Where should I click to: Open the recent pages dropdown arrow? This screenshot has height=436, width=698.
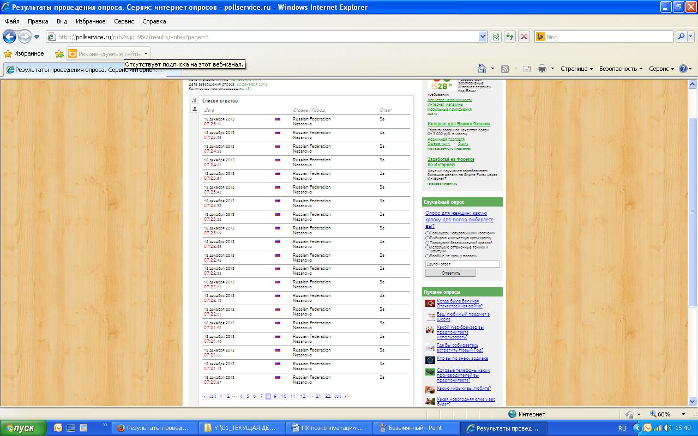point(37,37)
